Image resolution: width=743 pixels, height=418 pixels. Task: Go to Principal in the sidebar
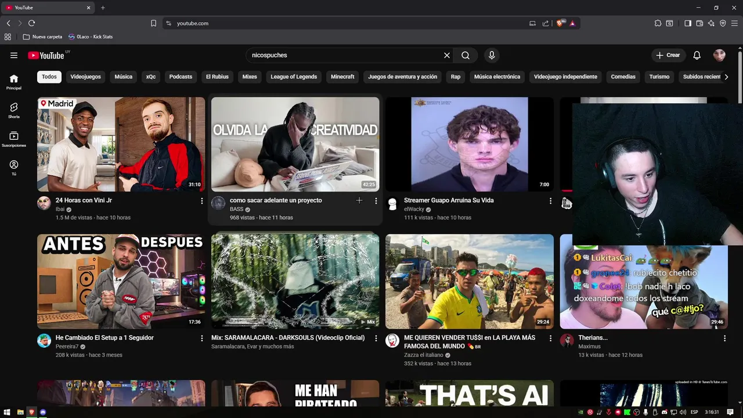pos(14,82)
